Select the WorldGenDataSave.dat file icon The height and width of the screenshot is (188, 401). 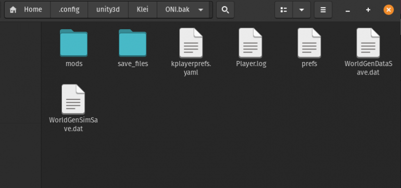368,43
